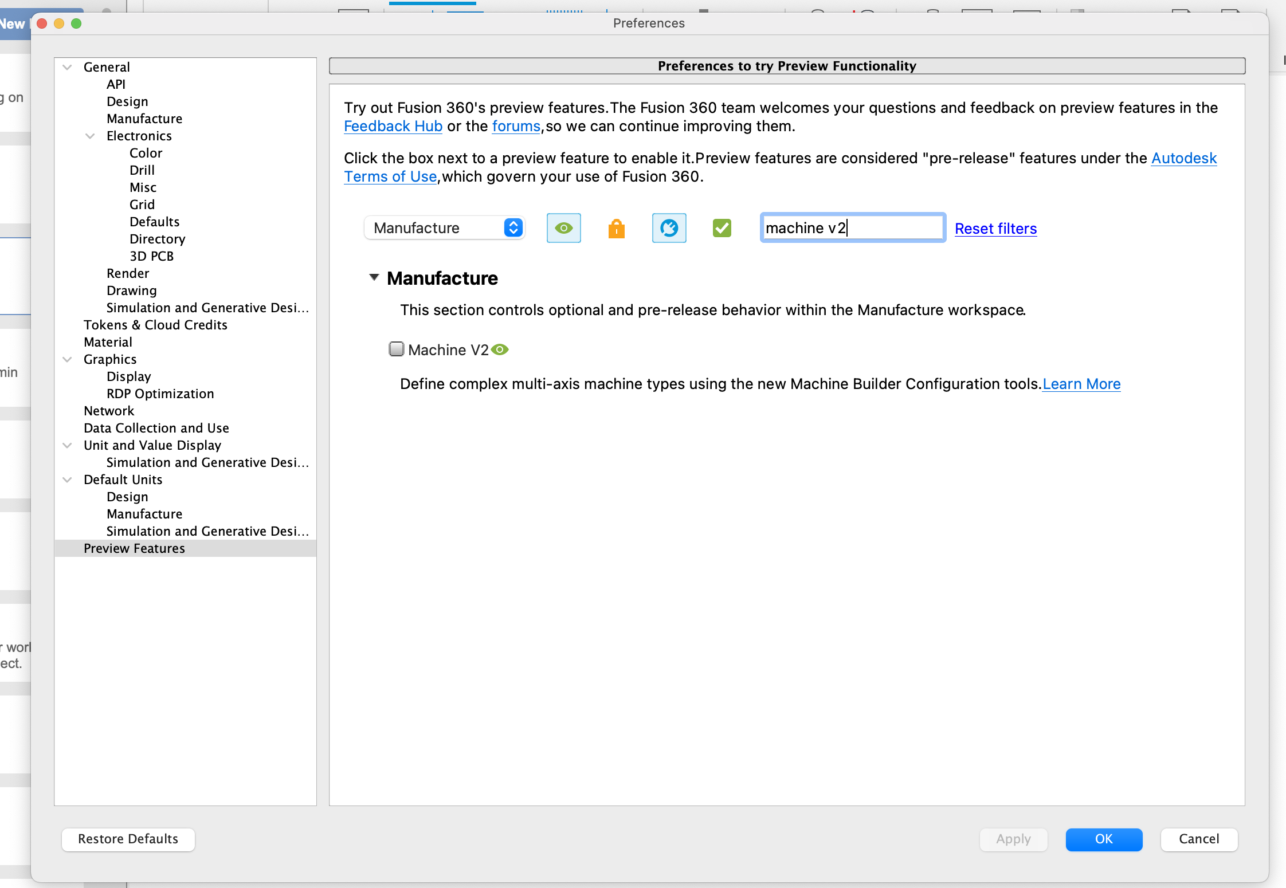Select Directory under Electronics
The height and width of the screenshot is (888, 1286).
(x=157, y=239)
